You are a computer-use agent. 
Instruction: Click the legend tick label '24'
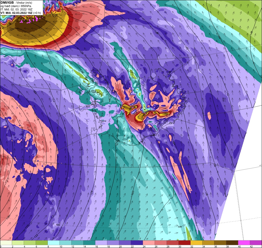point(144,246)
